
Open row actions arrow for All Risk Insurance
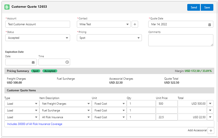click(210, 117)
